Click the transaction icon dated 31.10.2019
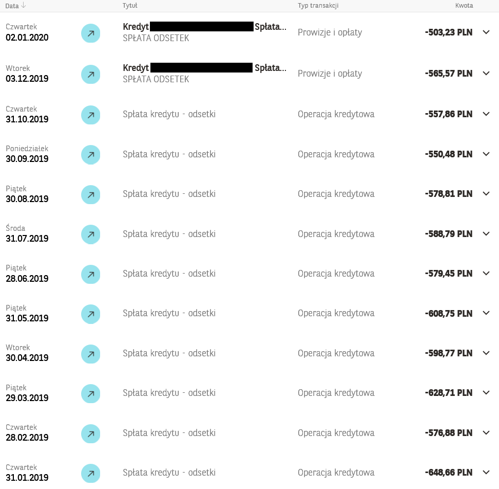Image resolution: width=499 pixels, height=489 pixels. click(x=91, y=115)
